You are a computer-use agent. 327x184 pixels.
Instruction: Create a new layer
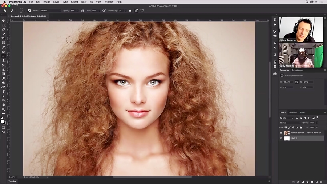pyautogui.click(x=316, y=182)
